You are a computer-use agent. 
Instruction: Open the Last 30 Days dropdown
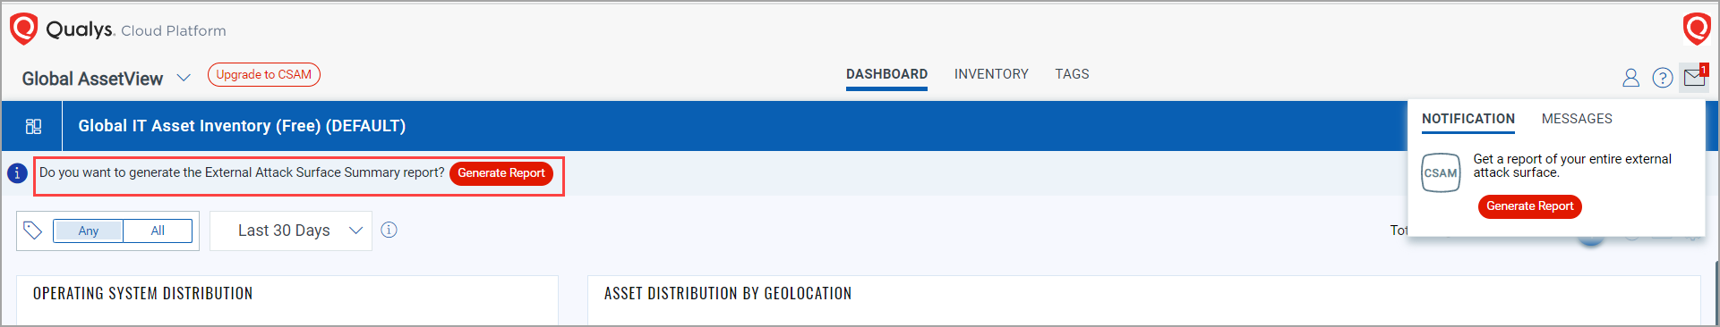291,231
